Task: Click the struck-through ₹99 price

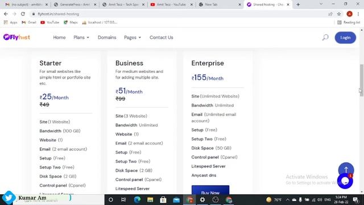Action: tap(120, 99)
